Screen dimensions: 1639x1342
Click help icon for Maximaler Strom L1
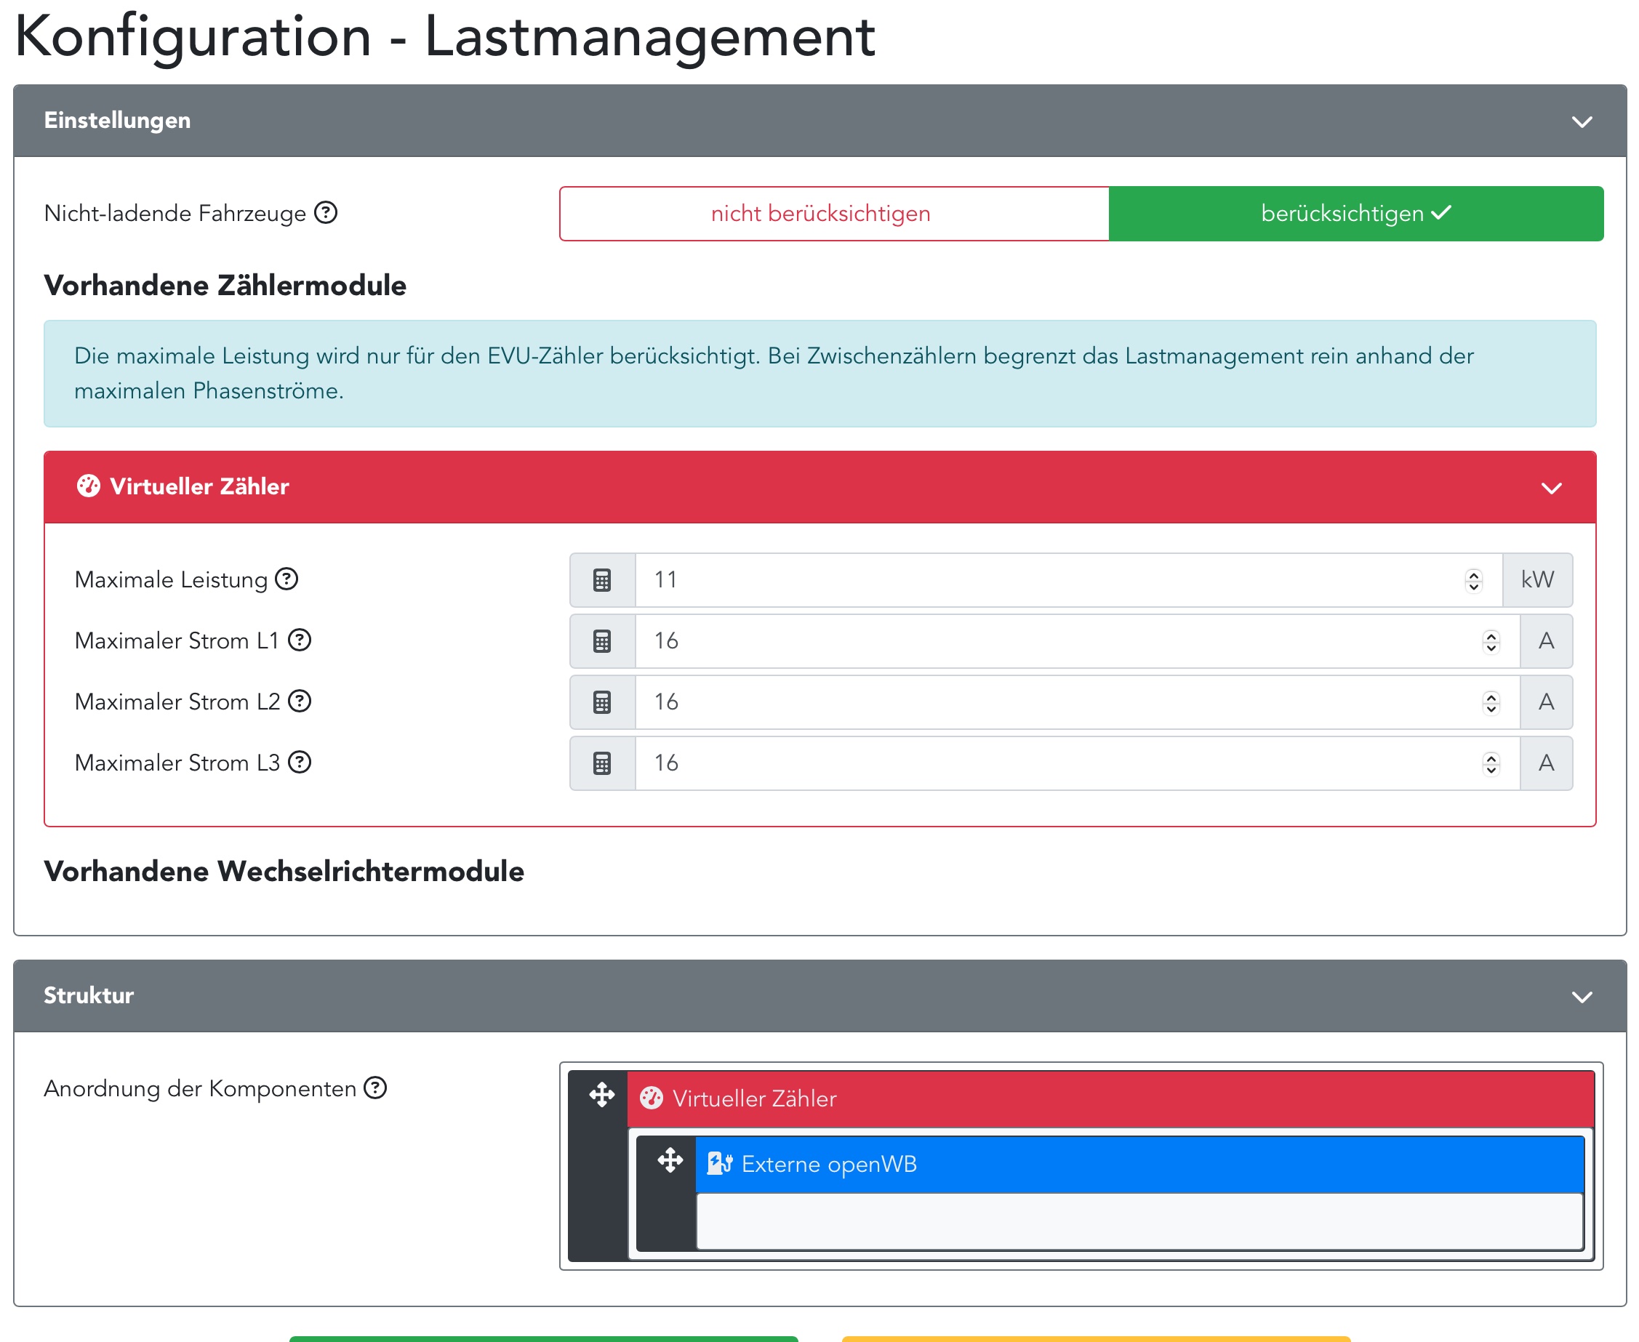pos(299,640)
